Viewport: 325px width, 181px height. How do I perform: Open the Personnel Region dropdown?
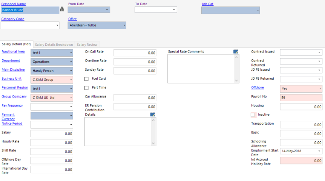coord(71,89)
